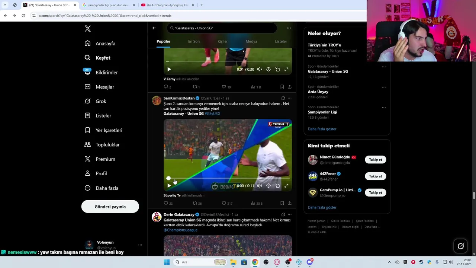This screenshot has height=268, width=476.
Task: Seek the Süperlig Tv video progress bar
Action: pyautogui.click(x=228, y=178)
